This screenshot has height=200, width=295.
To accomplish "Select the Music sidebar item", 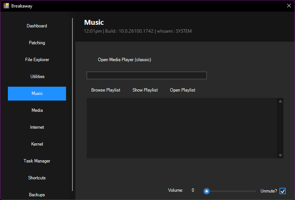I will (37, 93).
